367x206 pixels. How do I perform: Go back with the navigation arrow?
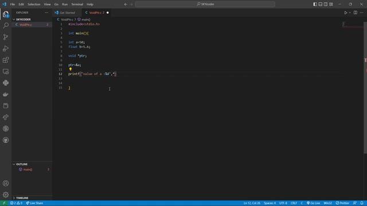(x=126, y=4)
